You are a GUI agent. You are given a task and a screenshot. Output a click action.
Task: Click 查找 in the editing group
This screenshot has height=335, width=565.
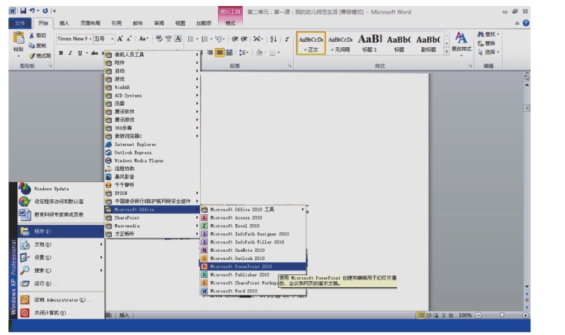489,34
